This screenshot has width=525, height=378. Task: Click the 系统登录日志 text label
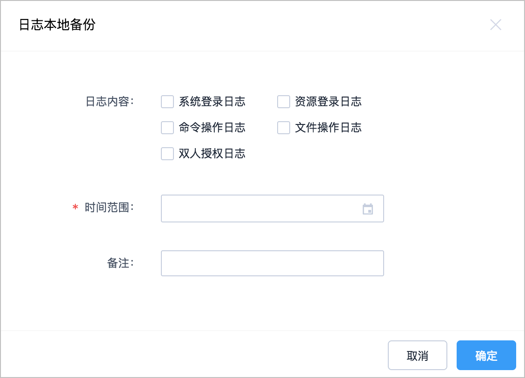point(212,102)
